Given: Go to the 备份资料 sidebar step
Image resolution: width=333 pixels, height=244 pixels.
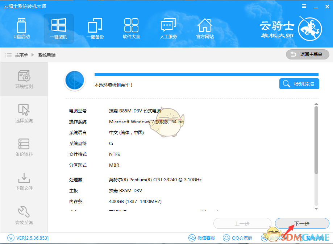Looking at the screenshot, I should coord(24,147).
